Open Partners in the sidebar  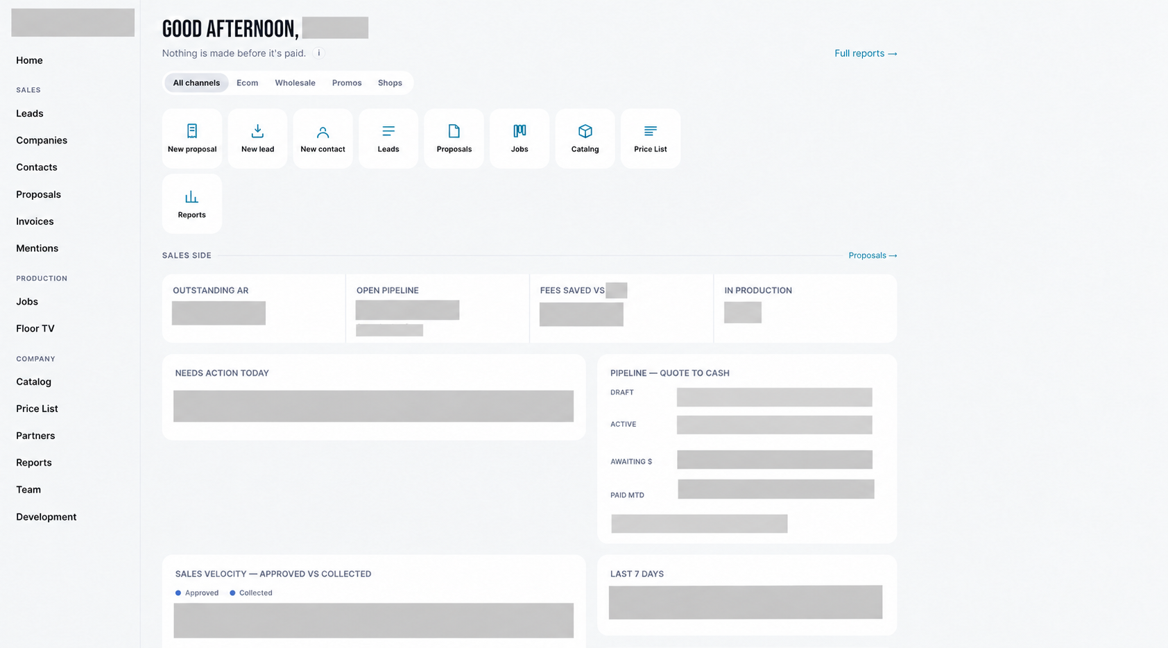click(x=35, y=436)
